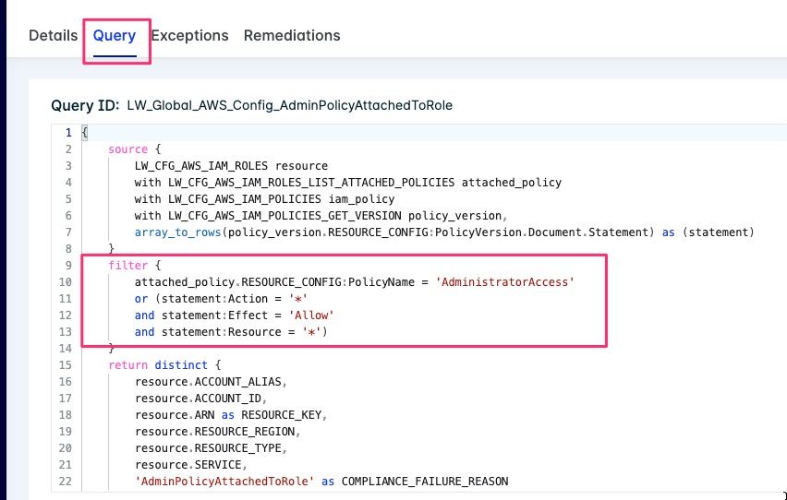Click line number 1 in the gutter

click(67, 133)
